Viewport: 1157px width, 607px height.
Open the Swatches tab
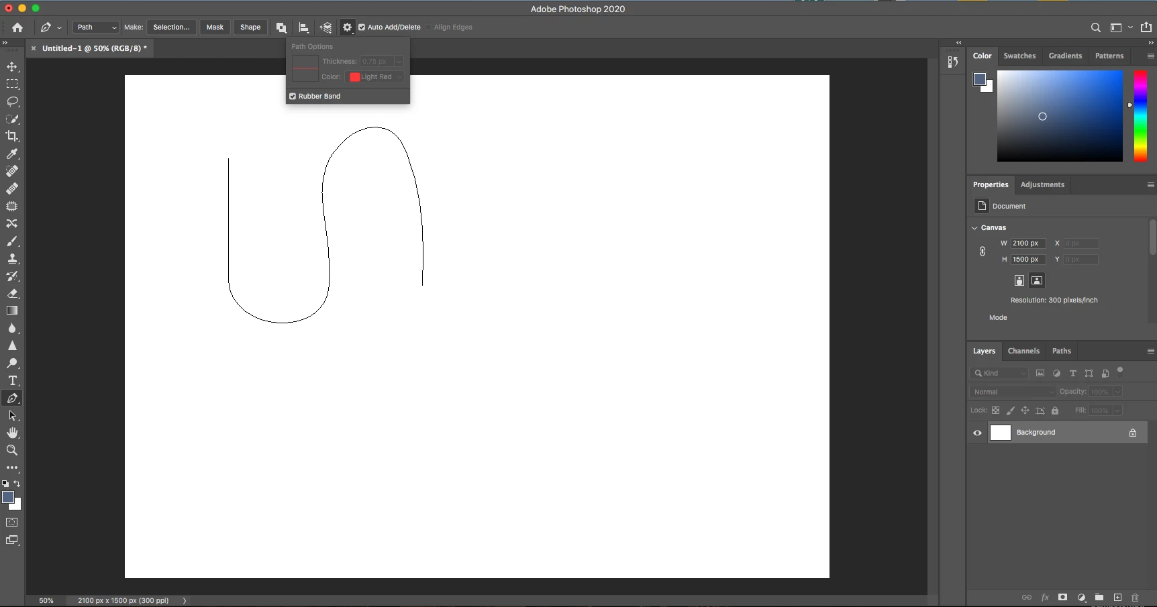[1019, 56]
